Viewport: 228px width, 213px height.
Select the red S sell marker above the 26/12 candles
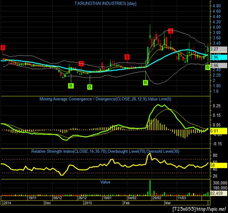[81, 64]
